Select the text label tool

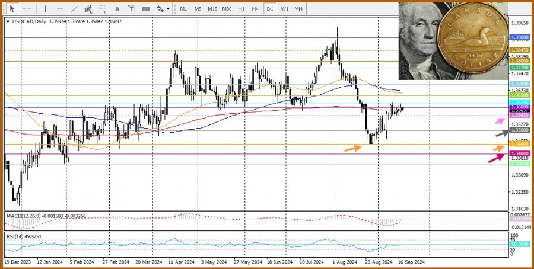[131, 9]
